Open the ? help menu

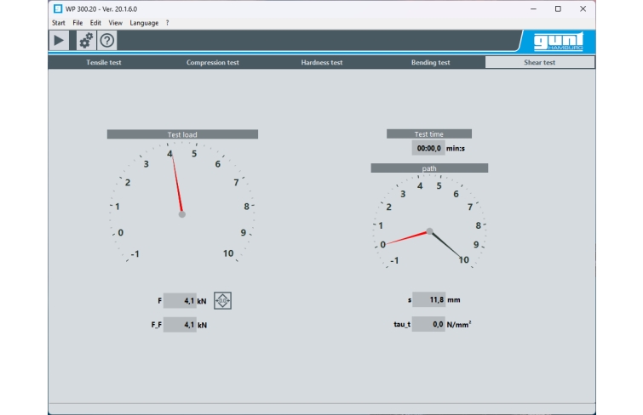click(x=167, y=23)
